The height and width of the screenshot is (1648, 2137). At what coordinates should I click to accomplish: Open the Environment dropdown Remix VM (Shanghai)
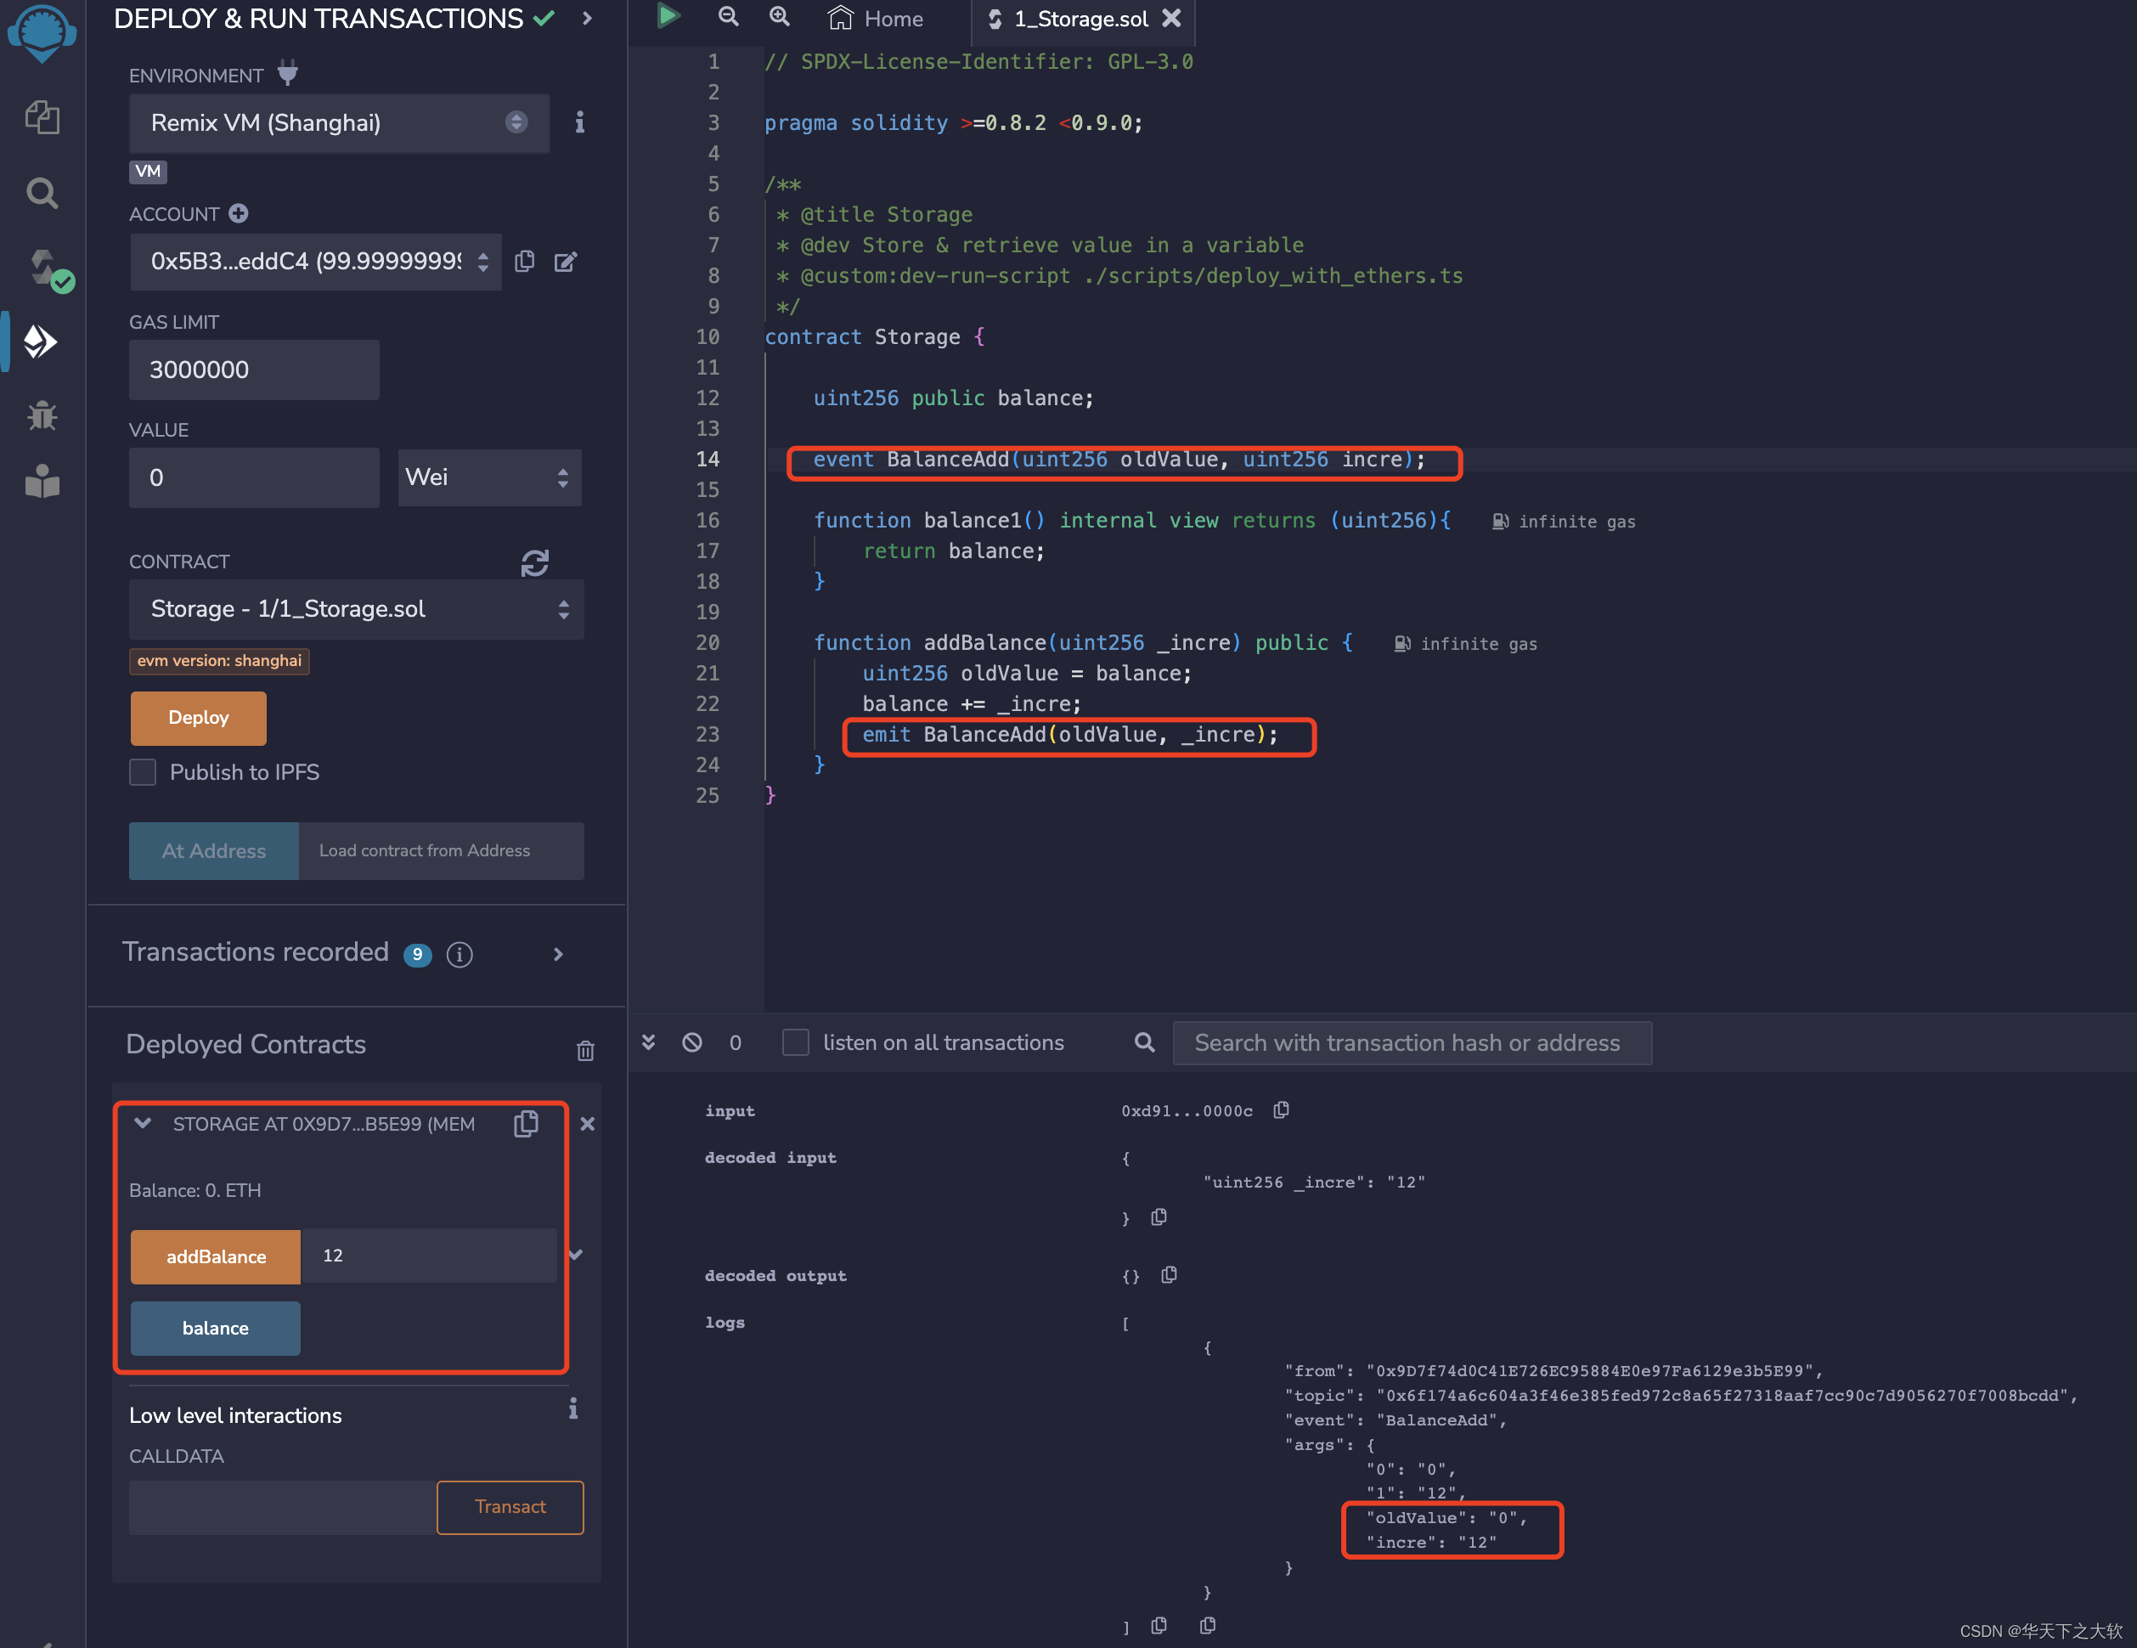(x=340, y=123)
